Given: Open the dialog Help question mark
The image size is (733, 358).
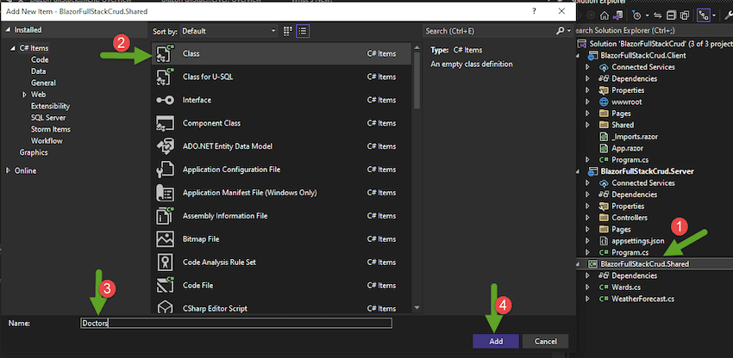Looking at the screenshot, I should click(x=535, y=10).
